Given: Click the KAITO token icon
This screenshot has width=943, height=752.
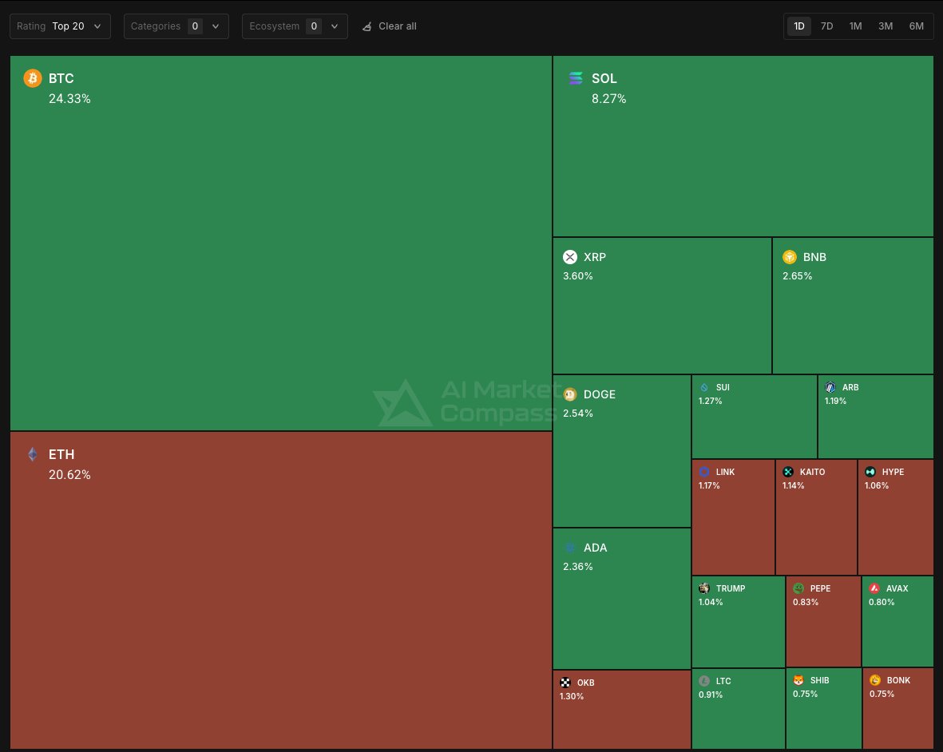Looking at the screenshot, I should (788, 472).
